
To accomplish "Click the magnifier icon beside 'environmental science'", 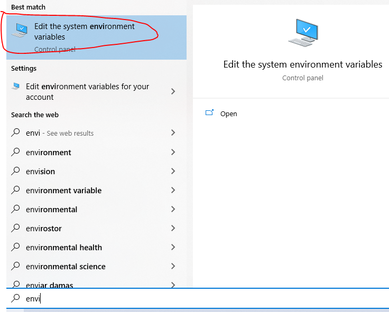I will 15,266.
